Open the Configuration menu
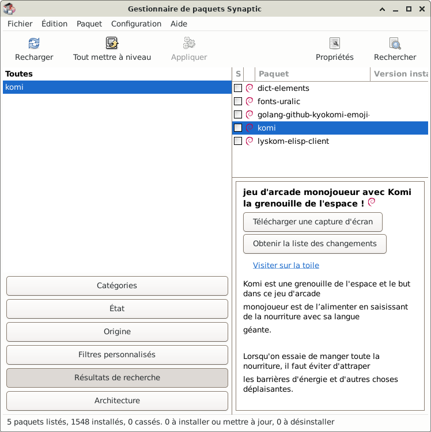431x432 pixels. 137,24
